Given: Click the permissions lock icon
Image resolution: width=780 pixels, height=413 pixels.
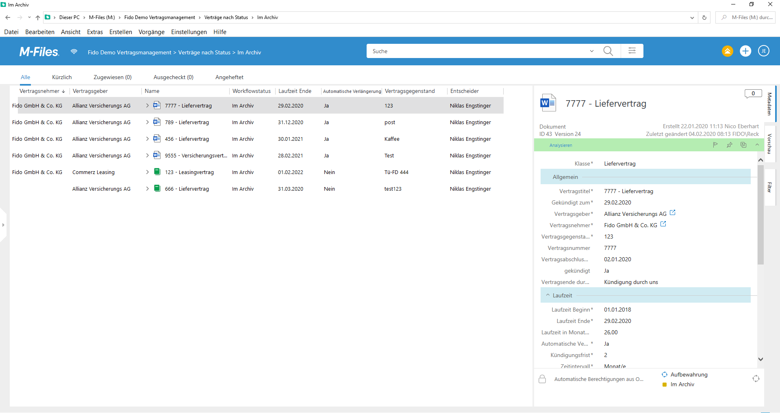Looking at the screenshot, I should click(542, 379).
